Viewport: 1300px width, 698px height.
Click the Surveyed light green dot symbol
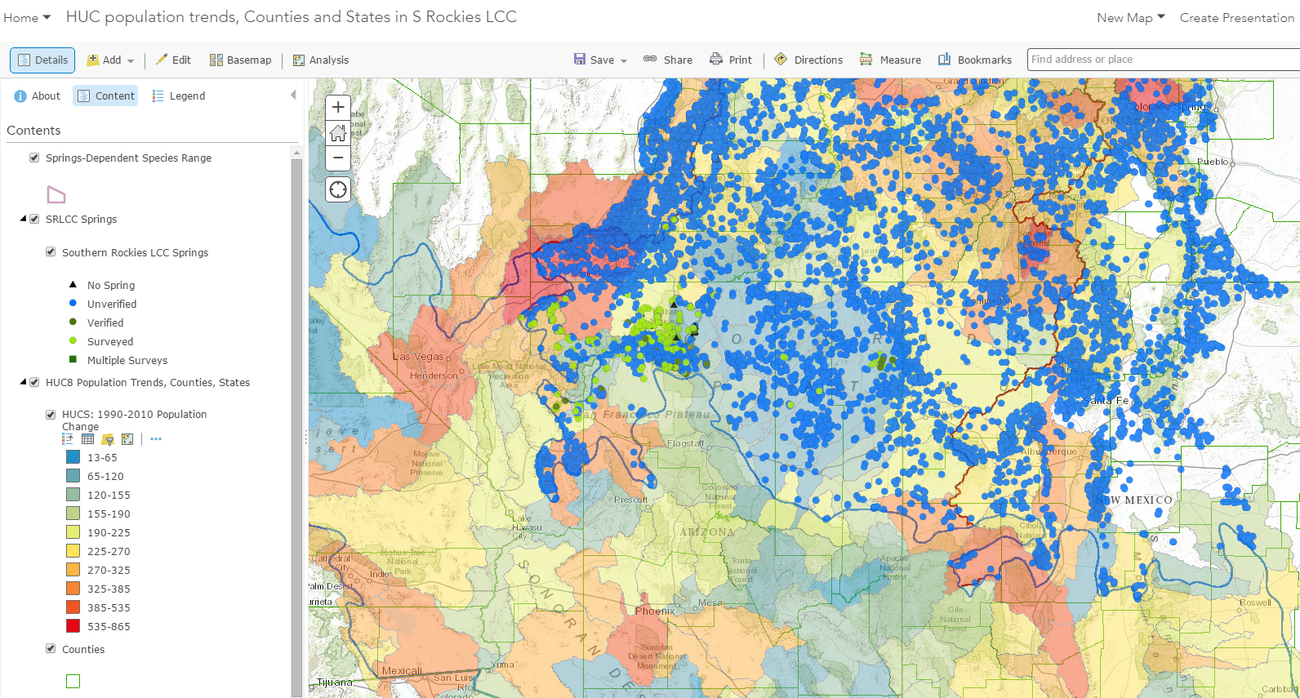coord(73,340)
